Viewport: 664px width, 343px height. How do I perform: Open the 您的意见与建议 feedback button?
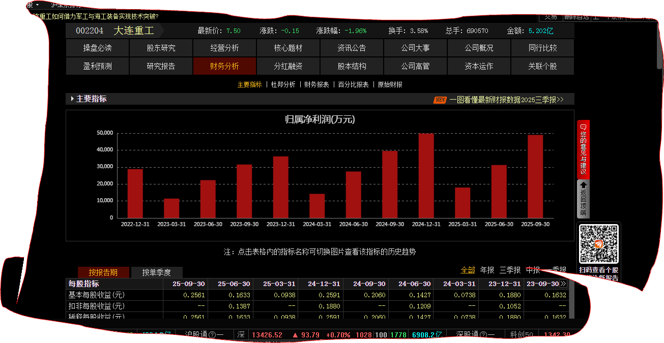pyautogui.click(x=584, y=149)
